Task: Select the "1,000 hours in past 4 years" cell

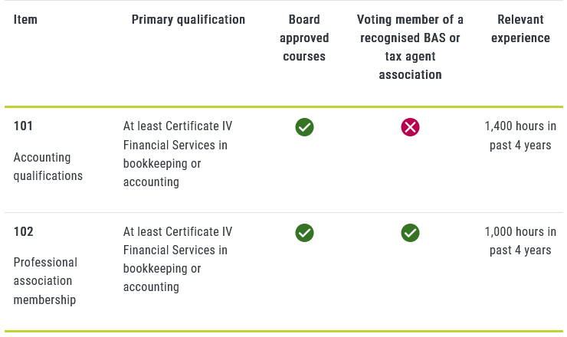Action: pyautogui.click(x=520, y=241)
